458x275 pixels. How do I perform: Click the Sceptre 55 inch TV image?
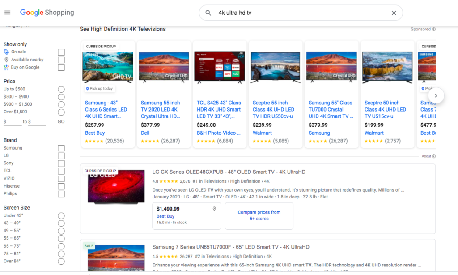pos(276,67)
